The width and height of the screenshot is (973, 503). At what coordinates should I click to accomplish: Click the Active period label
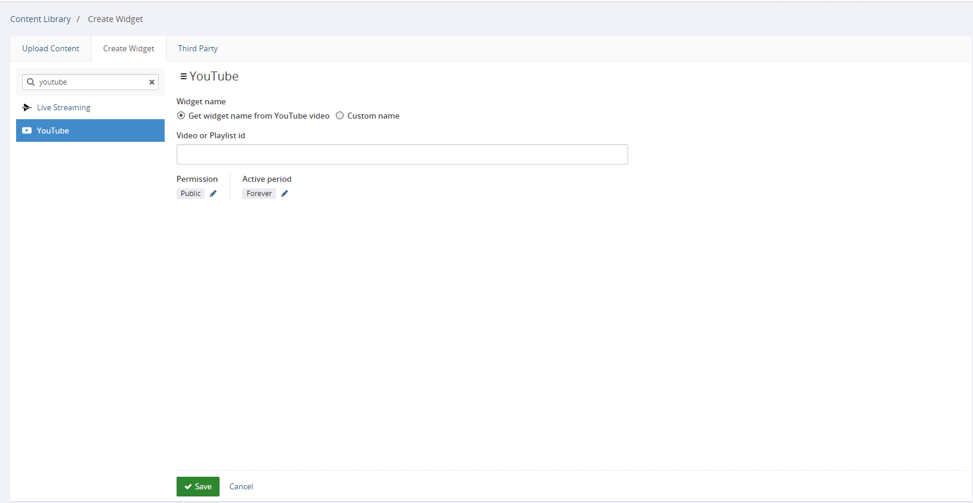point(267,179)
